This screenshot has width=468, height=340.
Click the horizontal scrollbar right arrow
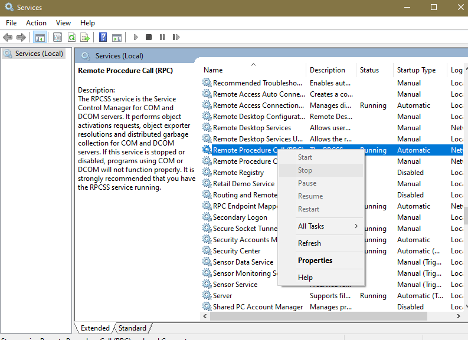[x=458, y=316]
